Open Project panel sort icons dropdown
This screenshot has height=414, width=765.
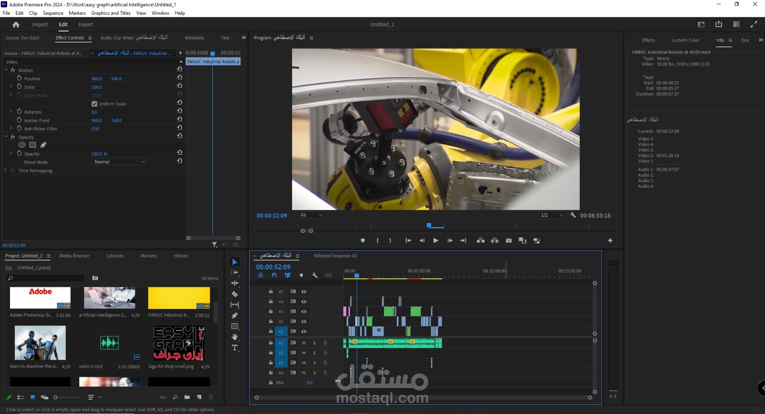pos(95,397)
